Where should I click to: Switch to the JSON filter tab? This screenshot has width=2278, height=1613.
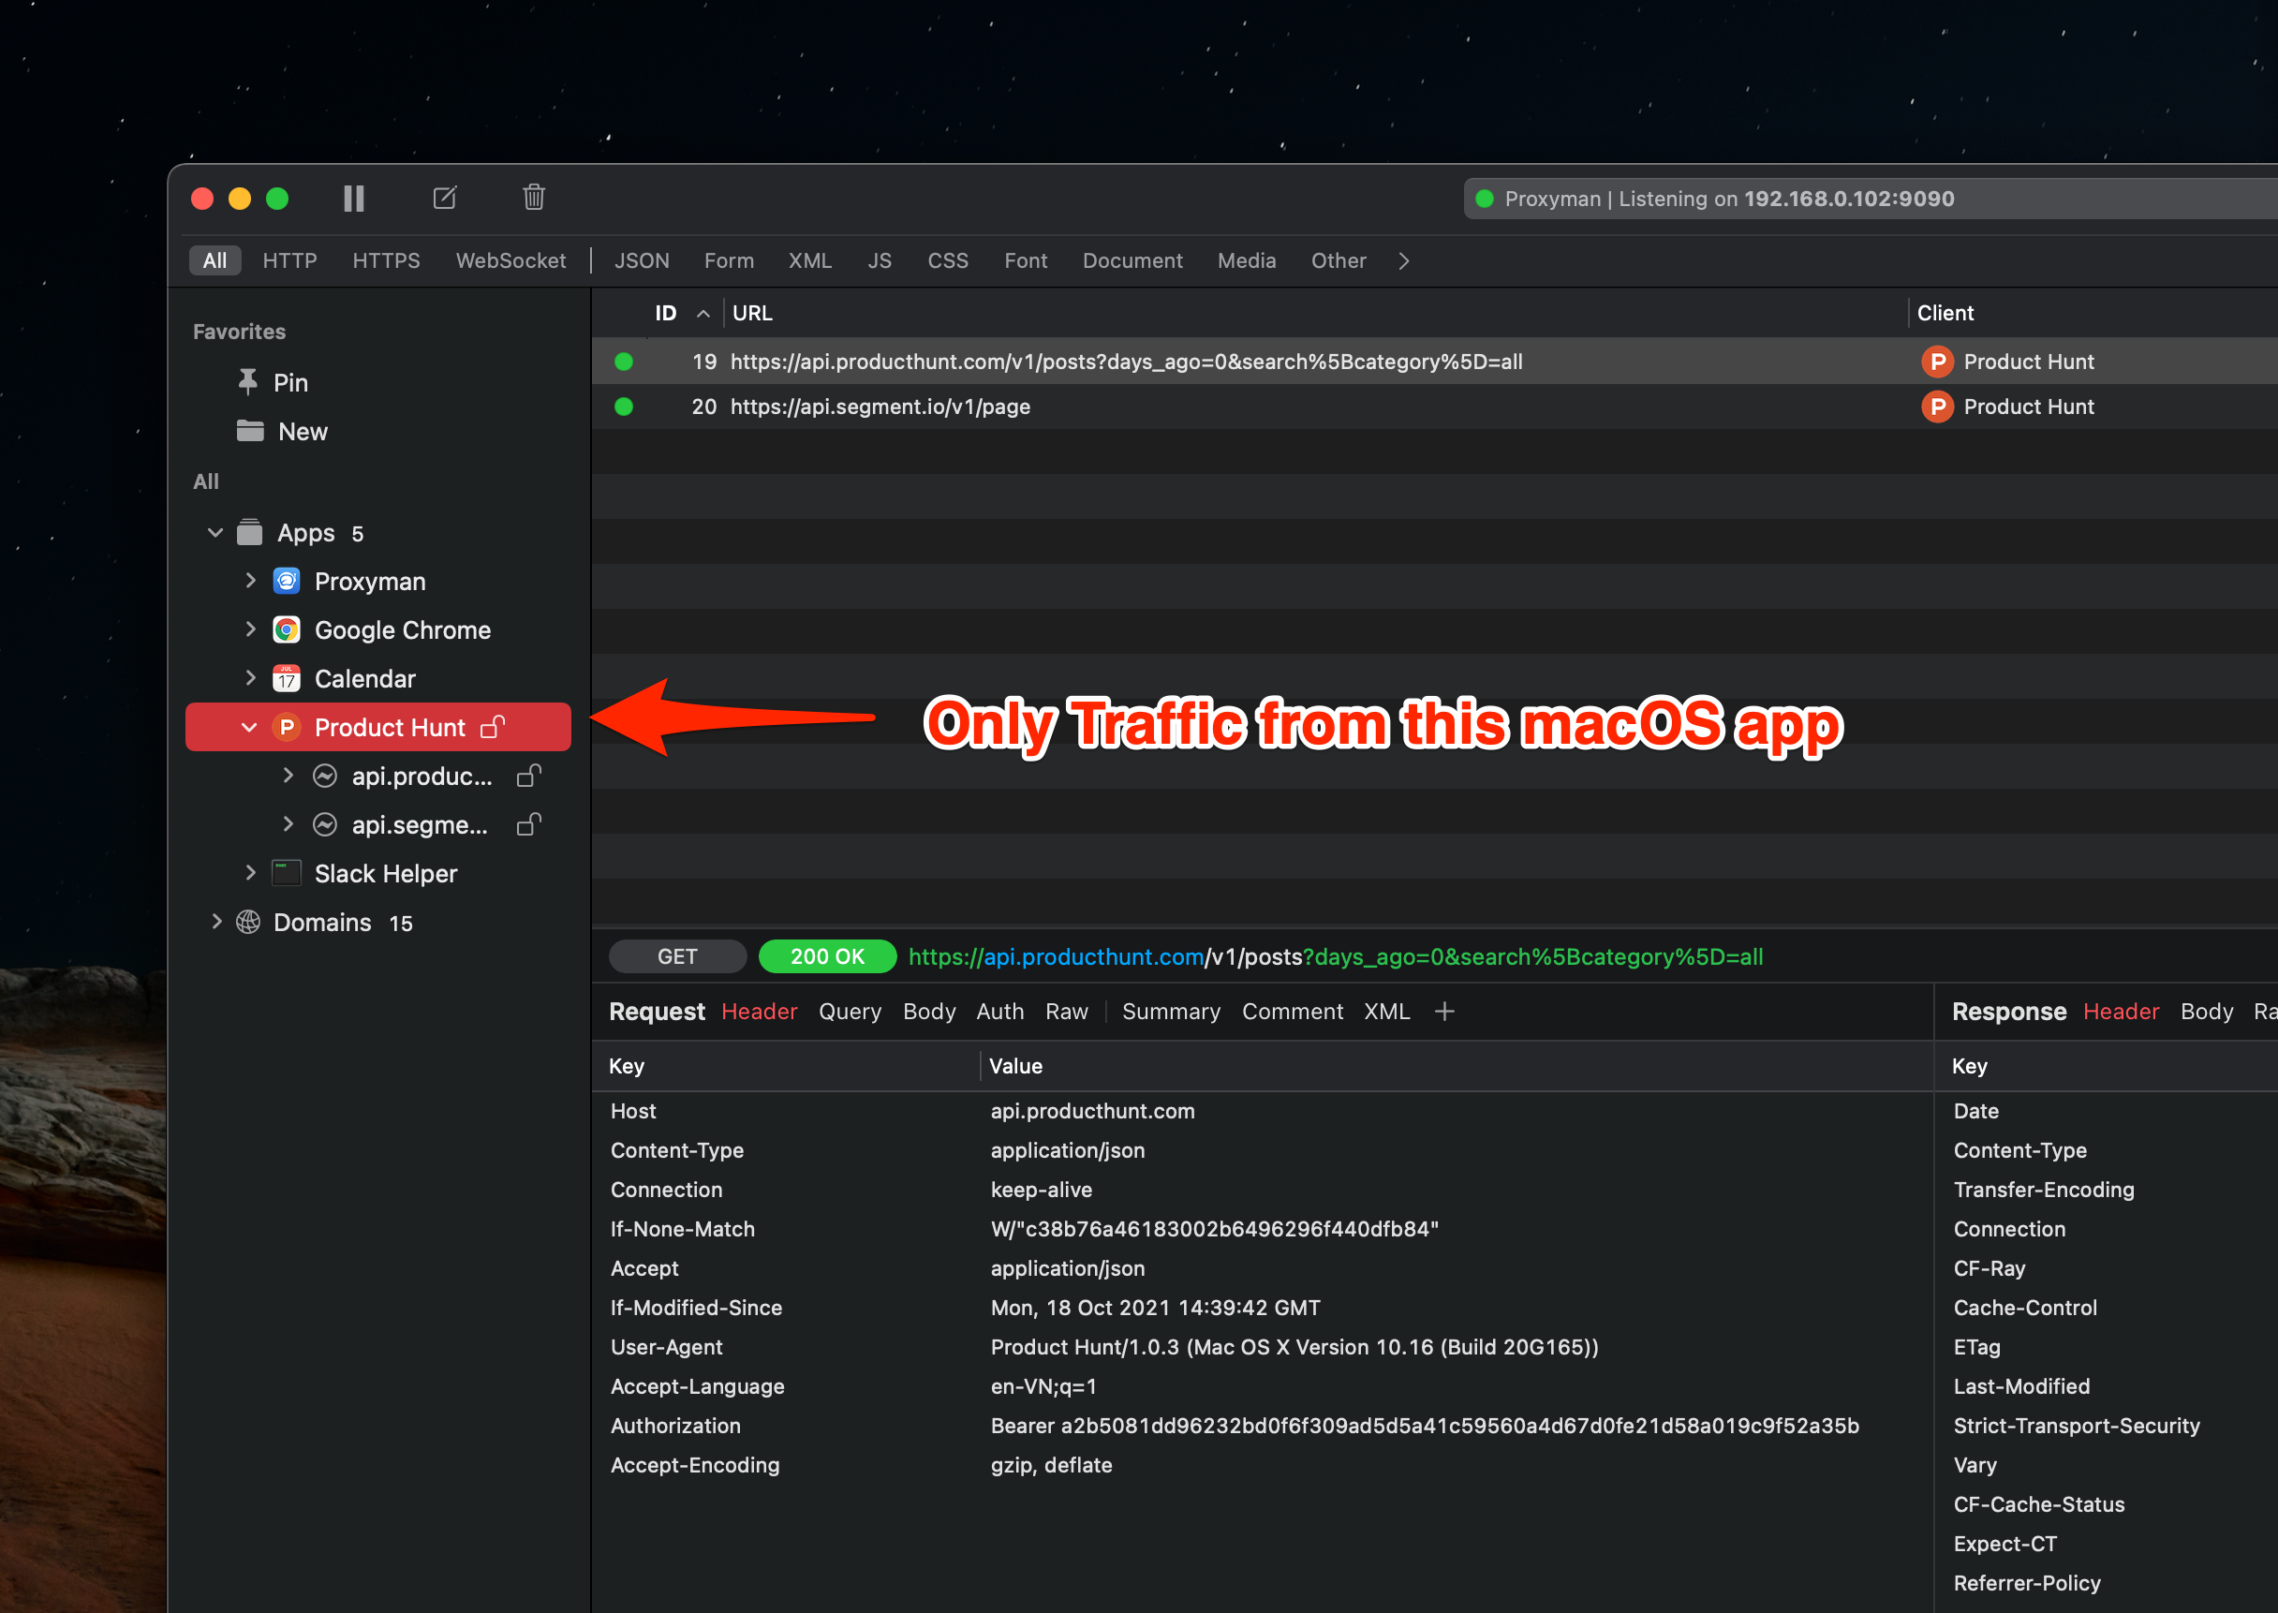coord(641,261)
